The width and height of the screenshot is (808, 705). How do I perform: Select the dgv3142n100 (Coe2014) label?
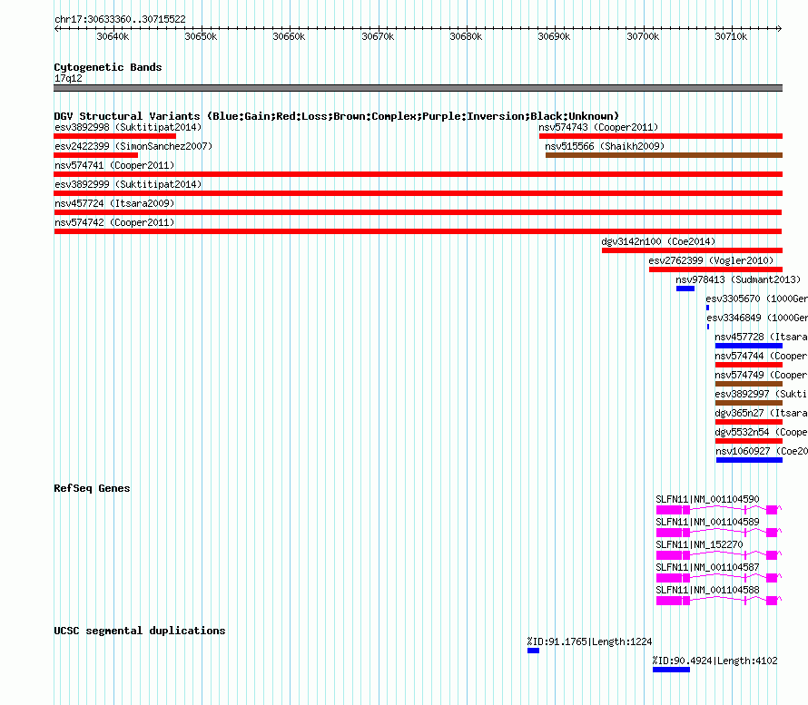pyautogui.click(x=658, y=241)
